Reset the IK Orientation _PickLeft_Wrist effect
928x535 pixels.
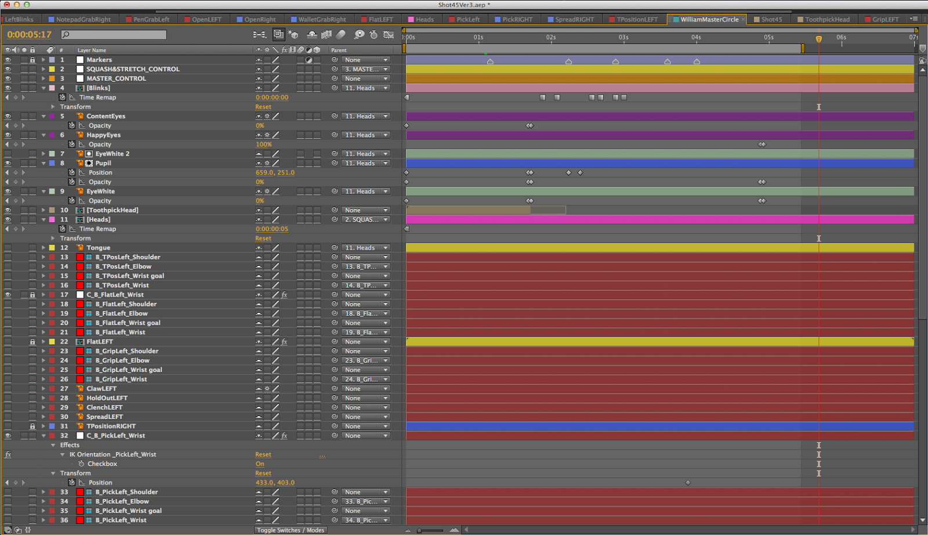click(263, 454)
